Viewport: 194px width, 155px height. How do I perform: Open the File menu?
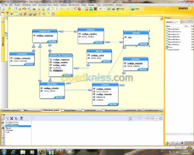tap(6, 5)
